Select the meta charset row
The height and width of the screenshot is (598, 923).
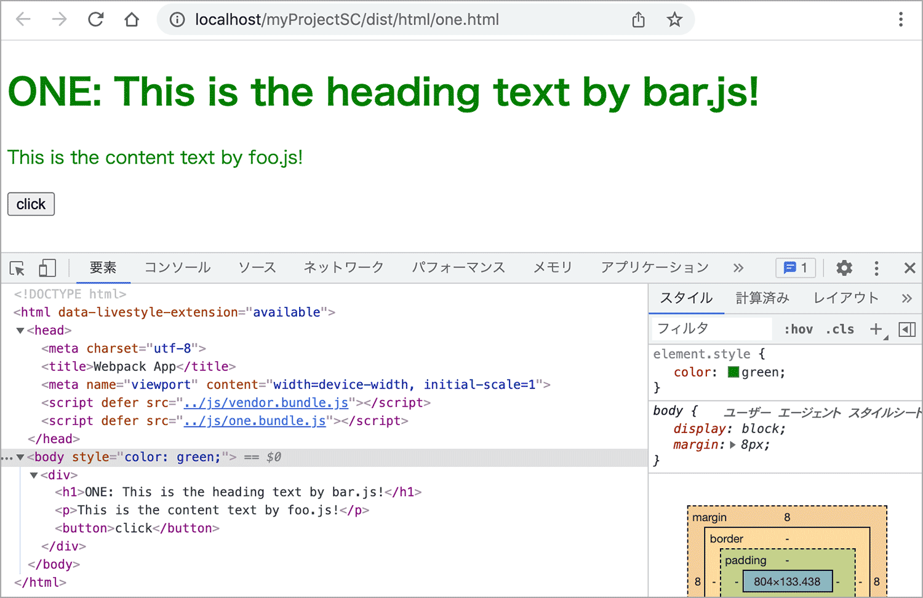click(x=123, y=349)
